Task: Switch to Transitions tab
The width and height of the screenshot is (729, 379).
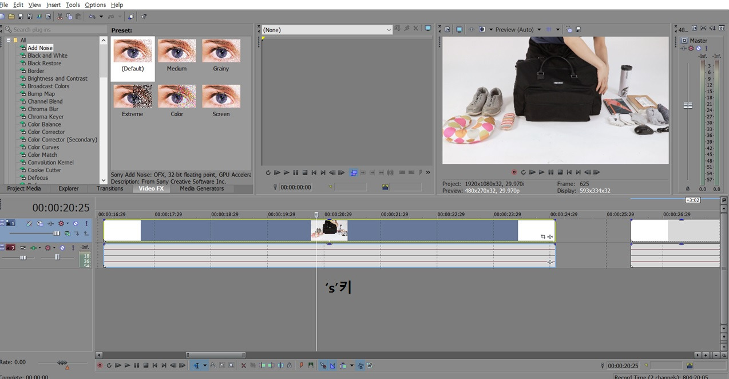Action: [x=110, y=188]
